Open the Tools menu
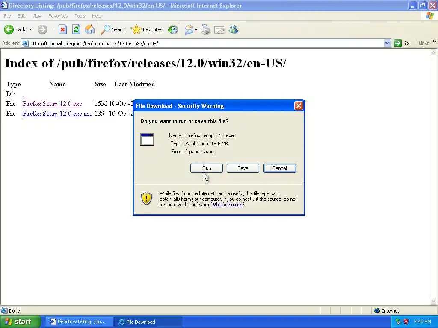This screenshot has width=438, height=328. point(80,16)
